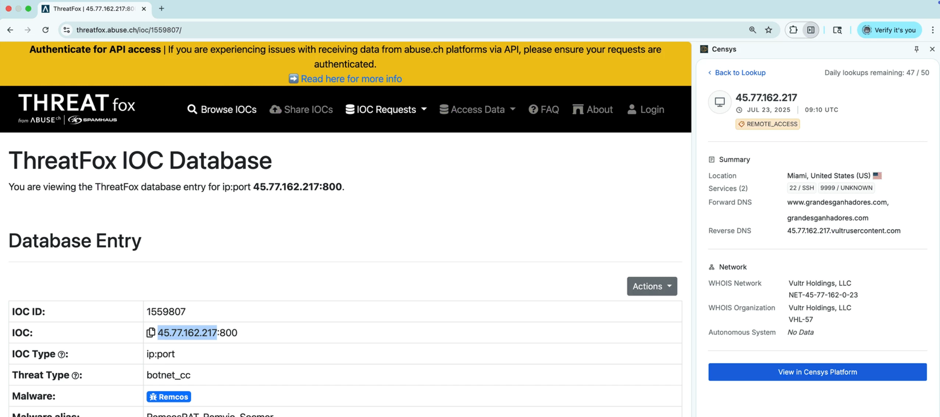The width and height of the screenshot is (940, 417).
Task: Click IOC Type help question icon
Action: [61, 355]
